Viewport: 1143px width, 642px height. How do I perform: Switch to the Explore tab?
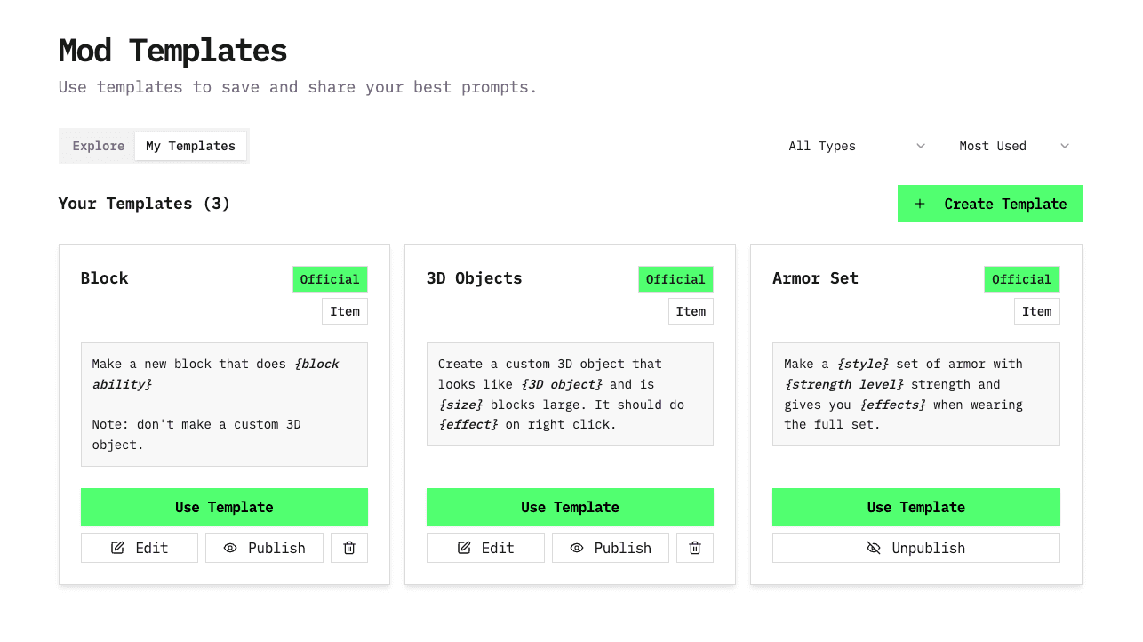(98, 146)
